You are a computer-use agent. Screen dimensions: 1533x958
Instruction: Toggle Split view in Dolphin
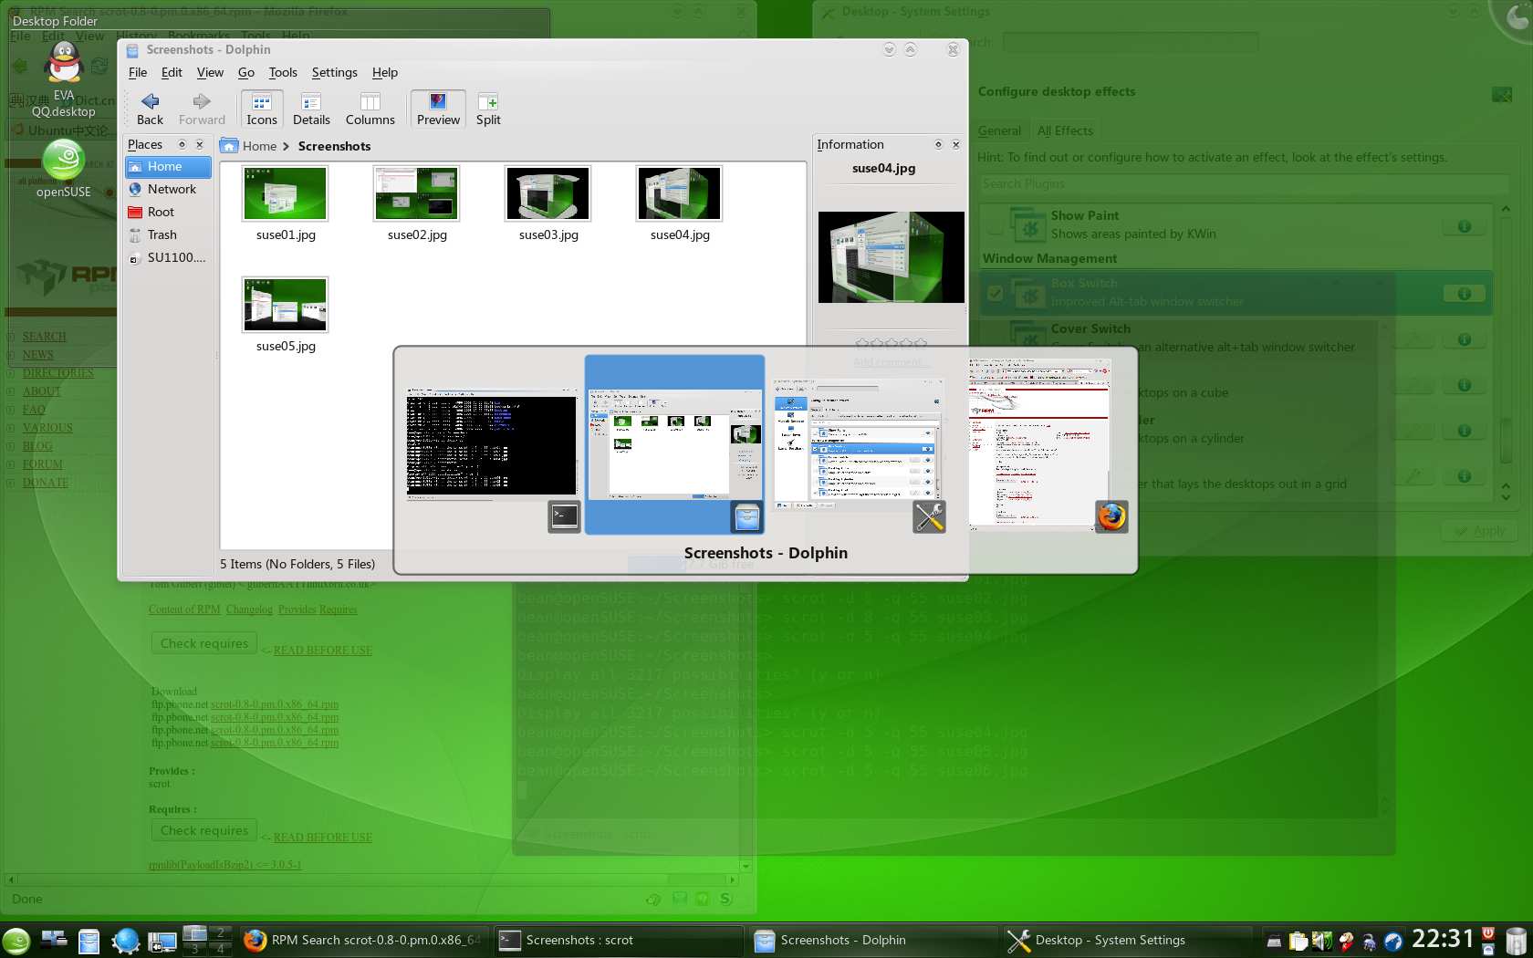(x=488, y=109)
